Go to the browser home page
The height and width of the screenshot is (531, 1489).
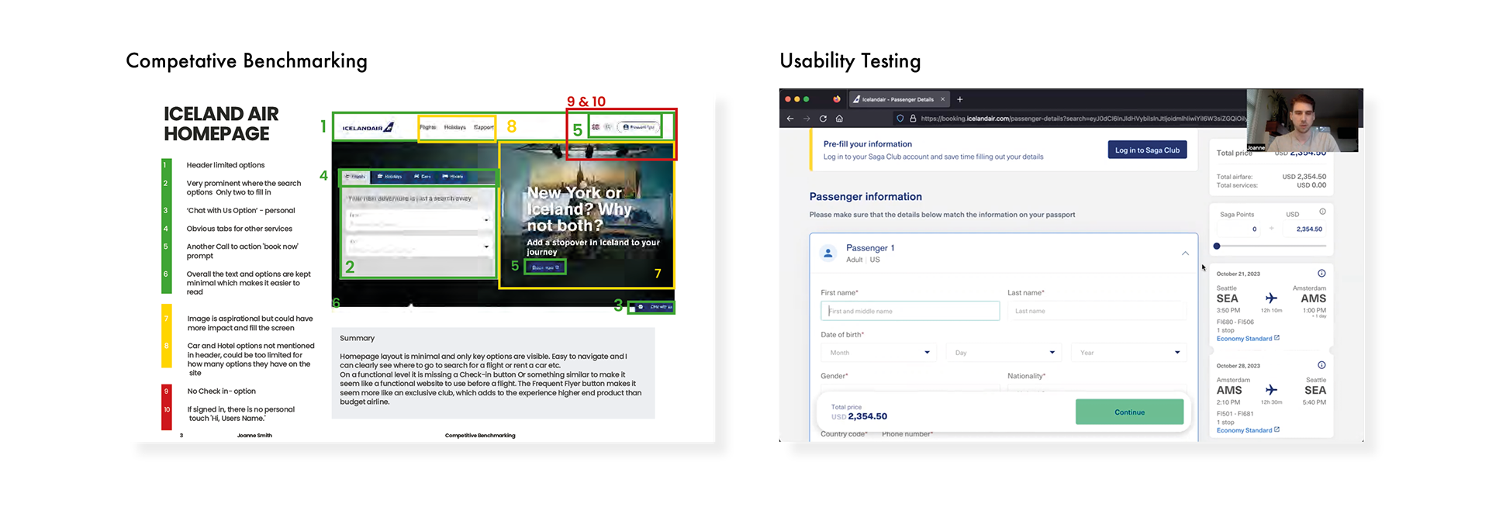point(839,119)
